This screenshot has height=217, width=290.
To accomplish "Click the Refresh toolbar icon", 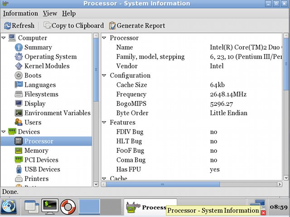I will 8,25.
